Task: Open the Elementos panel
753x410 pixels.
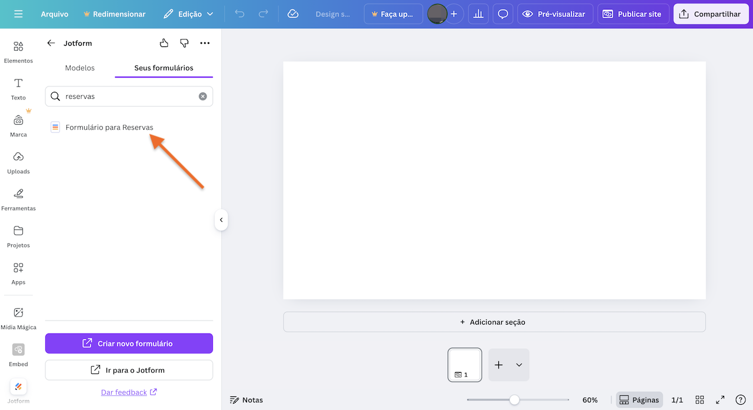Action: point(18,53)
